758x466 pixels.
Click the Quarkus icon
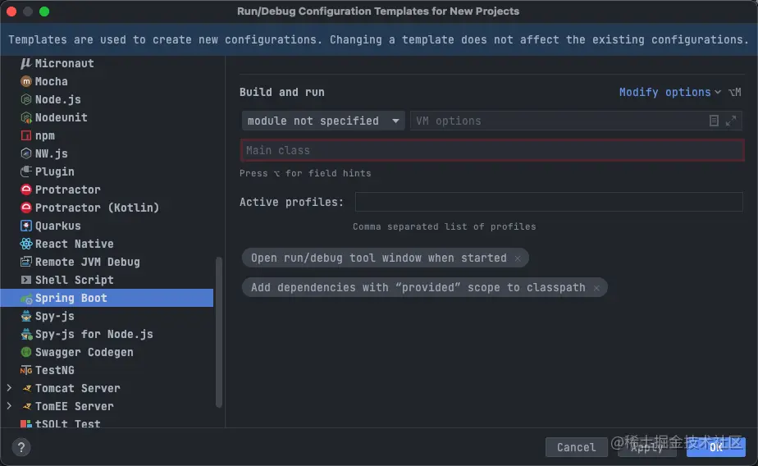[26, 226]
